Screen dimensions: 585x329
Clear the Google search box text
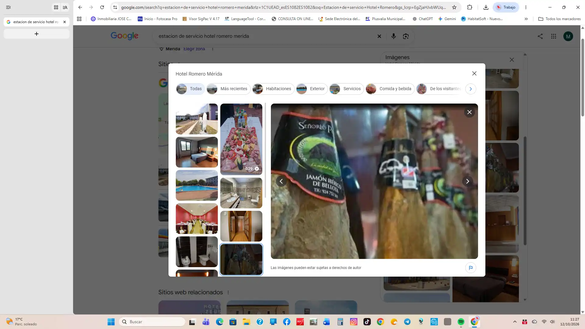(379, 36)
